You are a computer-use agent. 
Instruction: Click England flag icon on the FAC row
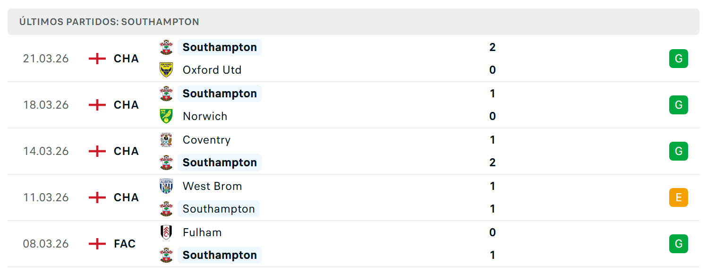[97, 244]
